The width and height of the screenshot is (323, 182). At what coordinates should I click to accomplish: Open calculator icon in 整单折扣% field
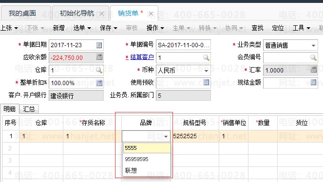point(99,83)
